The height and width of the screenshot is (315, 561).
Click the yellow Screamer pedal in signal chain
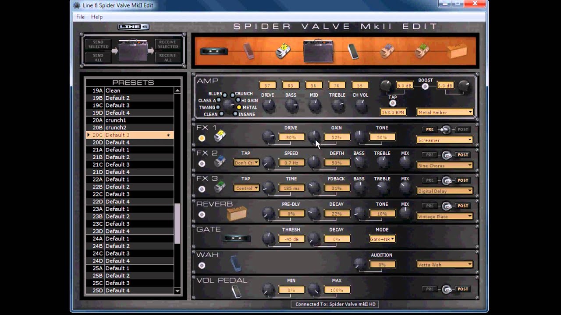(283, 51)
